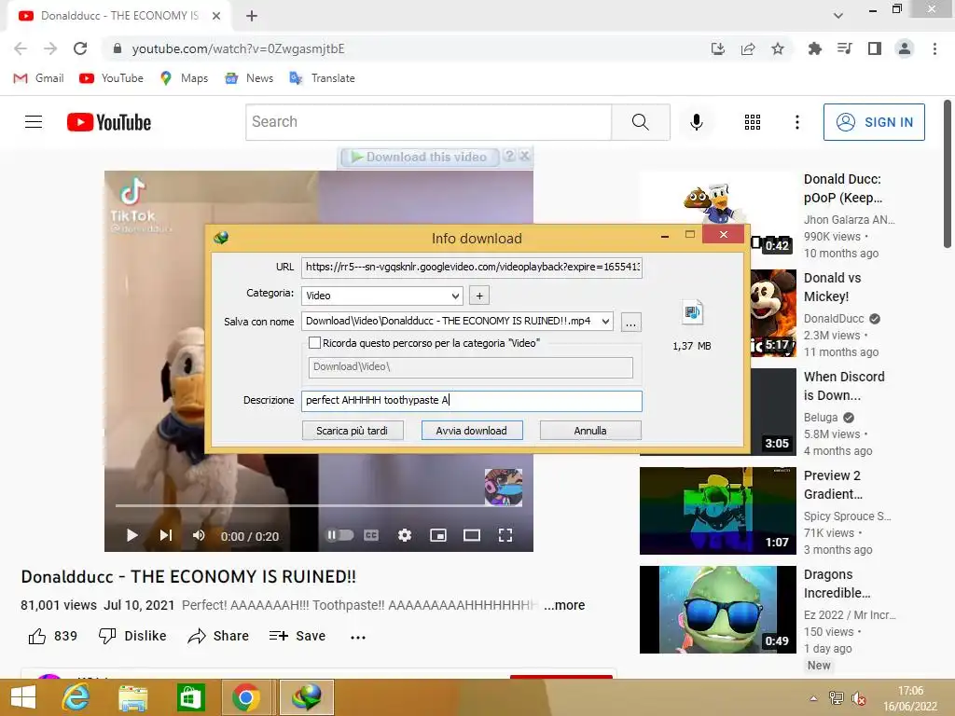Toggle autoplay switch in player
This screenshot has width=955, height=716.
tap(339, 535)
